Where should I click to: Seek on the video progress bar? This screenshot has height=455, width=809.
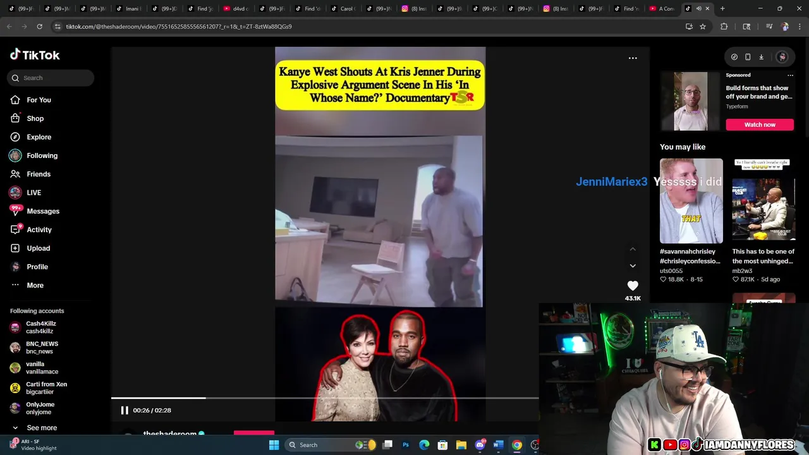pos(325,398)
